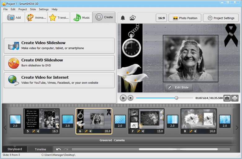Click the 16:9 aspect ratio button
Screen dimensions: 242x159
(x=161, y=18)
